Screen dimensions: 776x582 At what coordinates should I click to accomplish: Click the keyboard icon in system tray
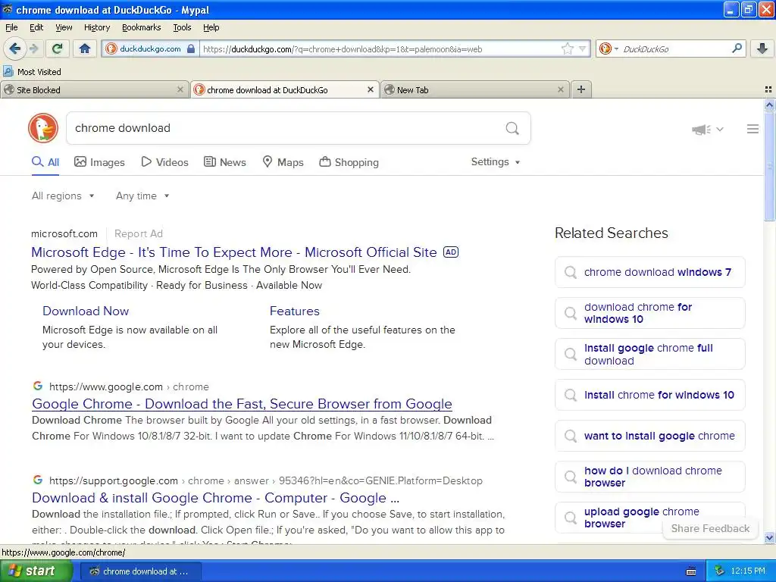click(691, 571)
